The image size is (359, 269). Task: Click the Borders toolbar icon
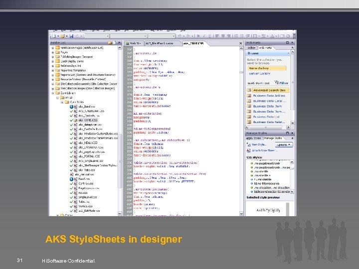(255, 36)
